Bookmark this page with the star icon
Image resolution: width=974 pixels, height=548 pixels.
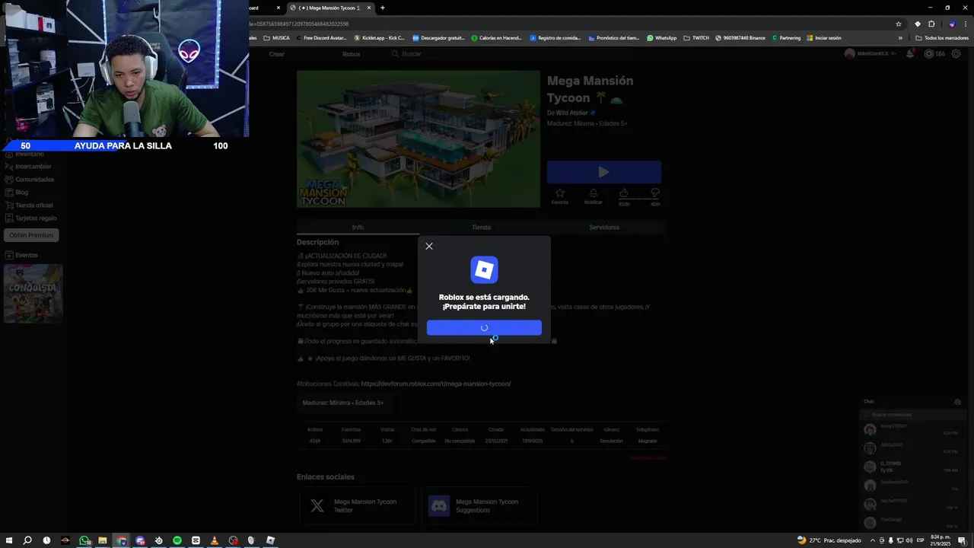click(x=899, y=24)
